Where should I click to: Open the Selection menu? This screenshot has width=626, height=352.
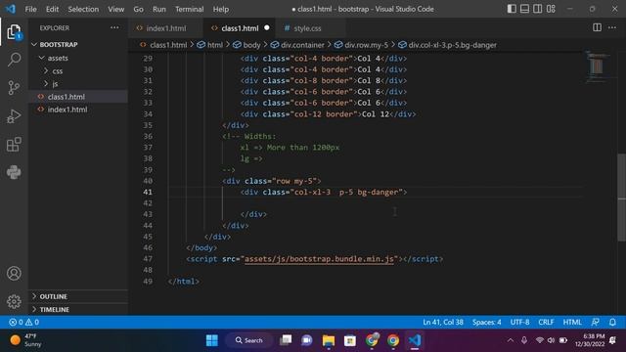[x=83, y=9]
